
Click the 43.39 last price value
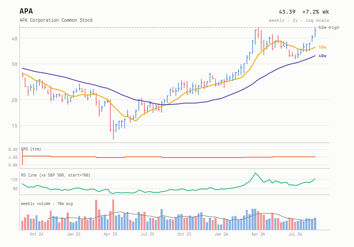[x=287, y=12]
